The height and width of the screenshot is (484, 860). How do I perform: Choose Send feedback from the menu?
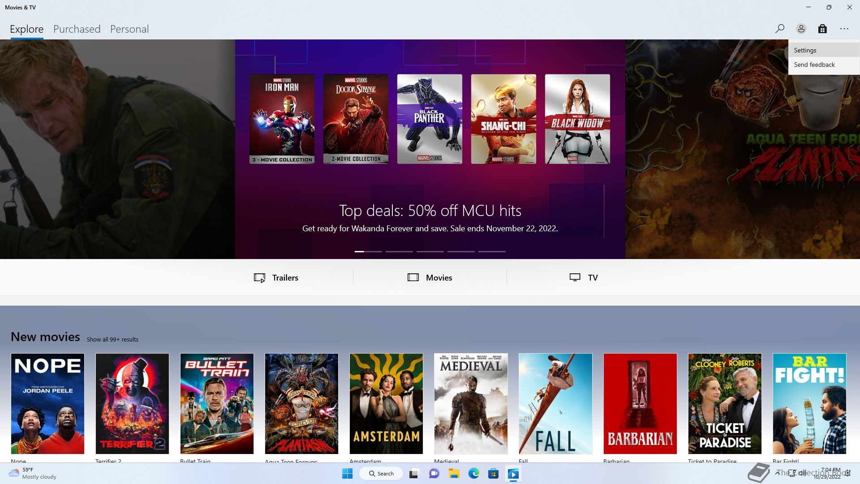coord(824,65)
